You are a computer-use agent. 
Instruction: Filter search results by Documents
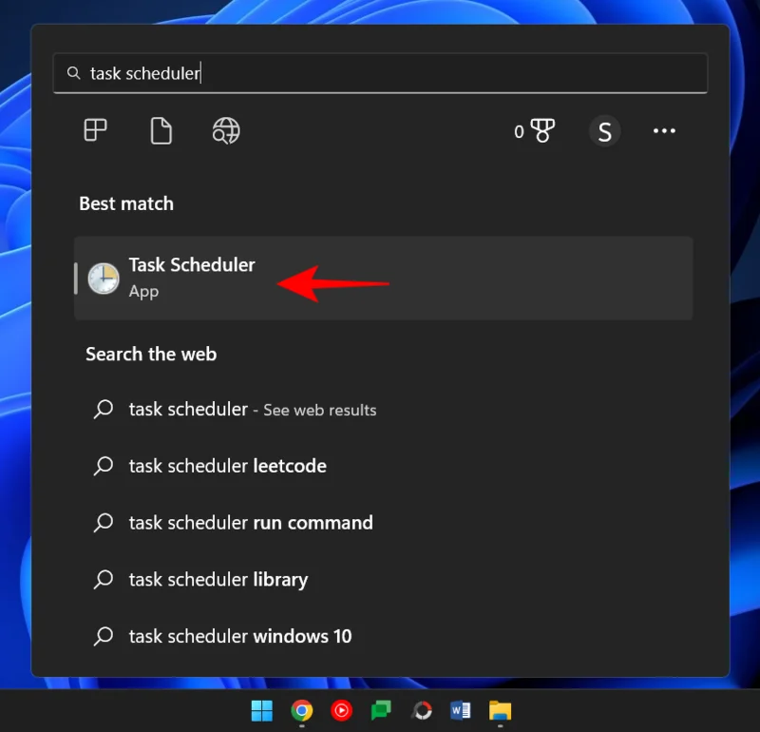161,130
